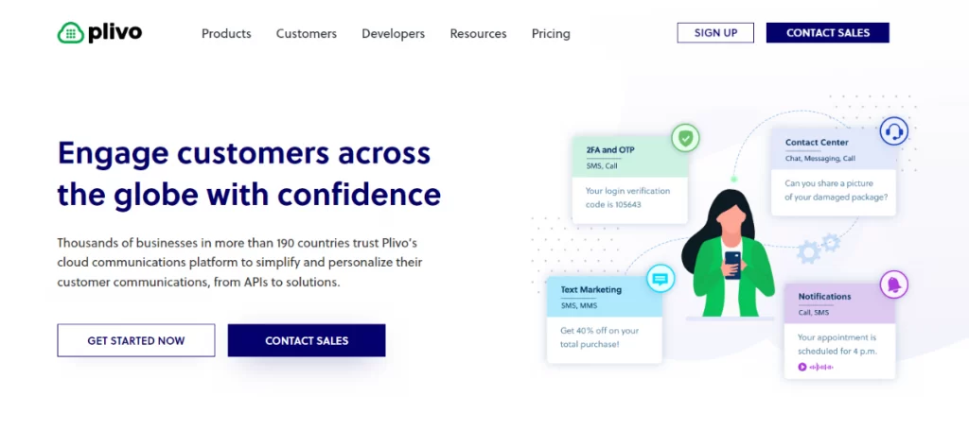The image size is (969, 448).
Task: Open the Customers menu
Action: [x=307, y=33]
